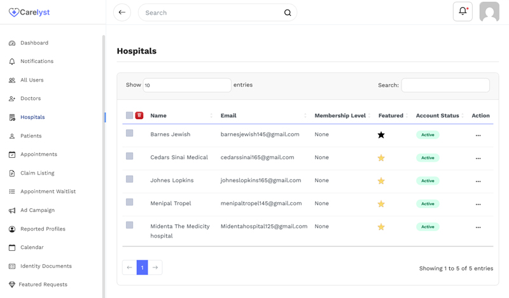Open action menu for Midenta The Medicity
Image resolution: width=509 pixels, height=298 pixels.
478,227
